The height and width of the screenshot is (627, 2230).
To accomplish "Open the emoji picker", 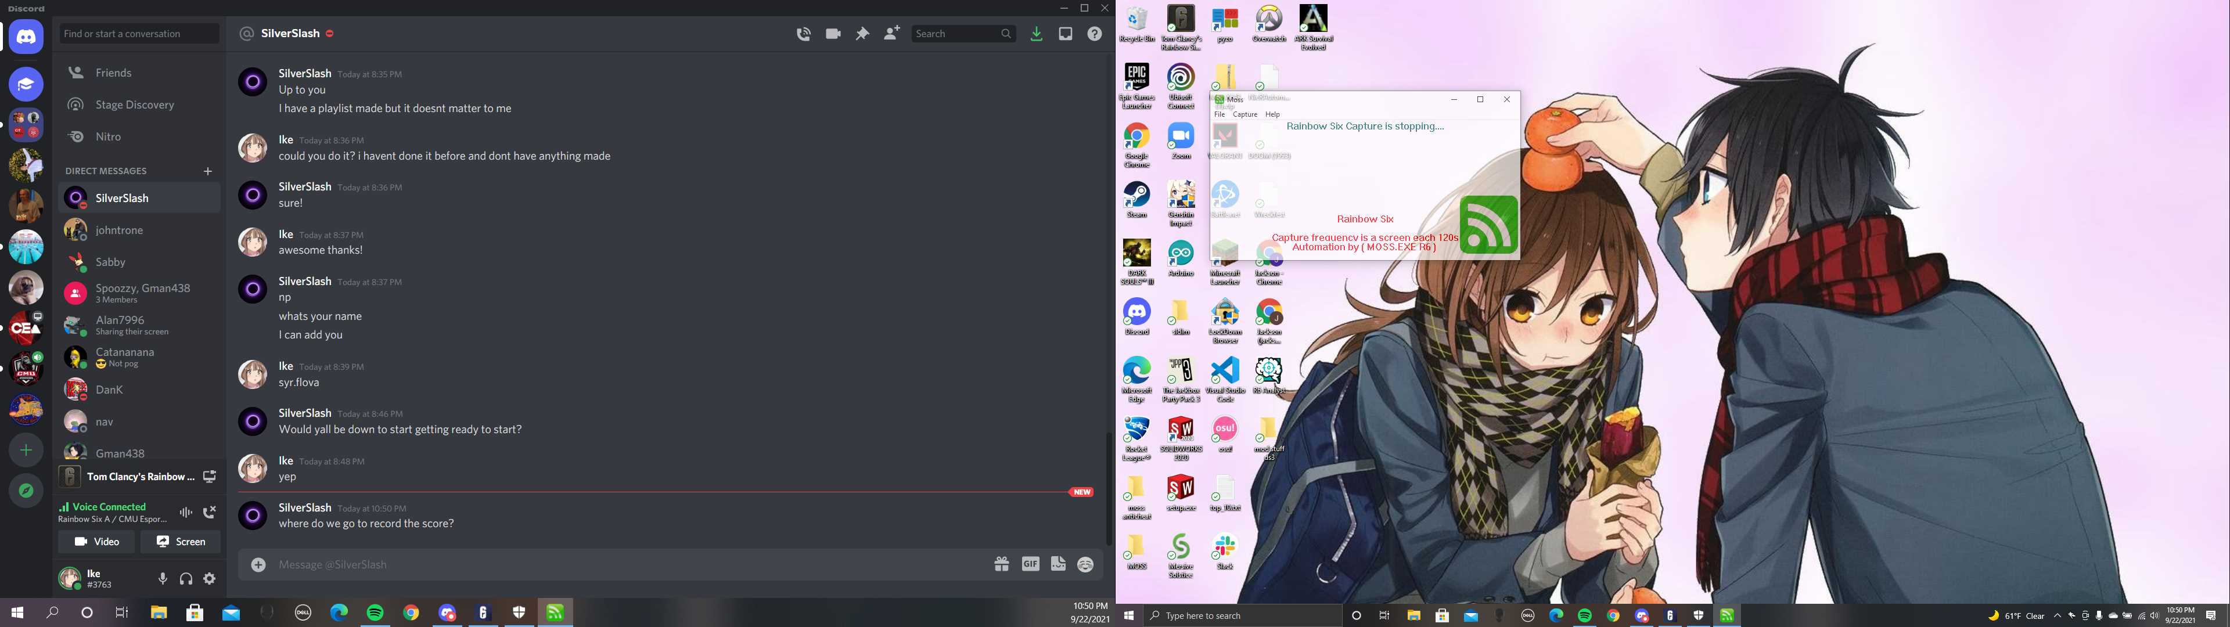I will pyautogui.click(x=1085, y=565).
